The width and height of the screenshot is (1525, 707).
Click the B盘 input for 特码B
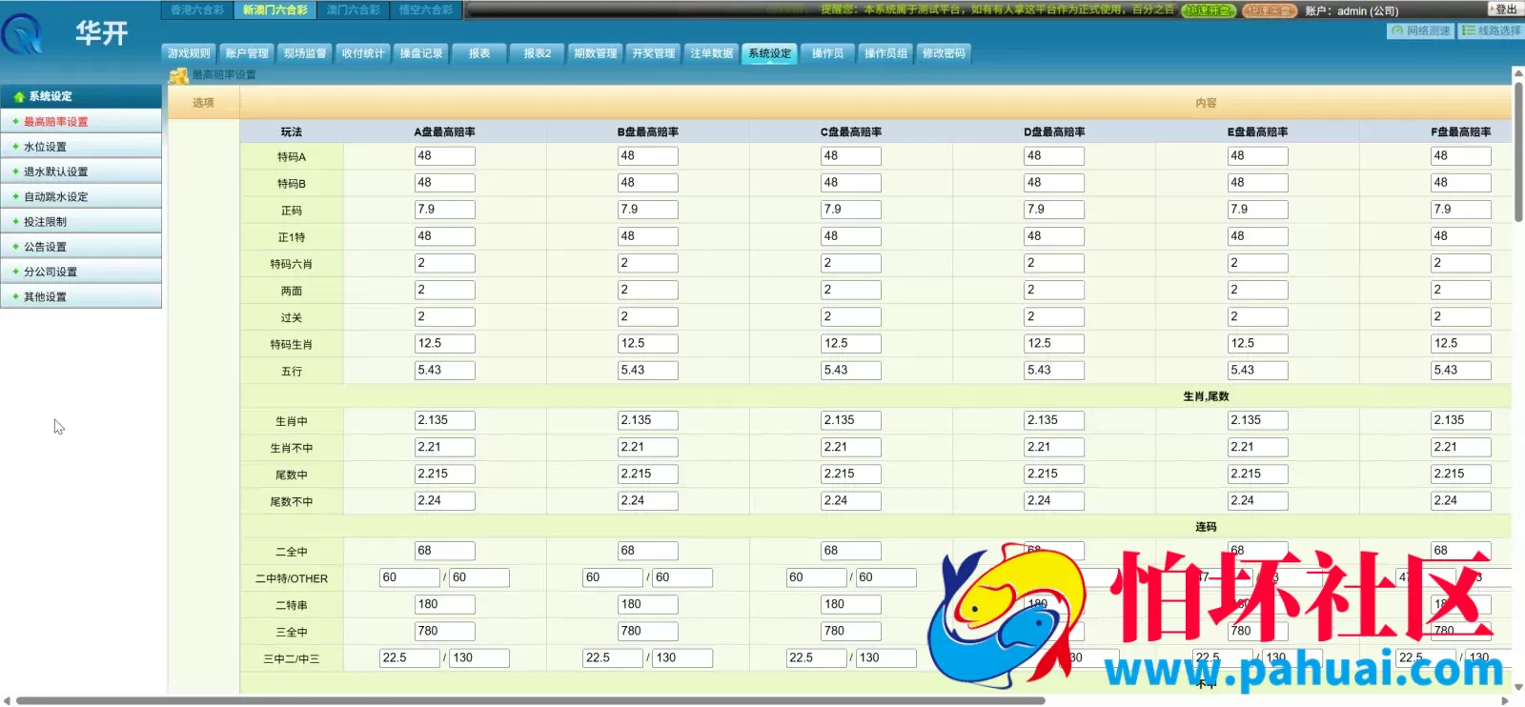point(648,183)
